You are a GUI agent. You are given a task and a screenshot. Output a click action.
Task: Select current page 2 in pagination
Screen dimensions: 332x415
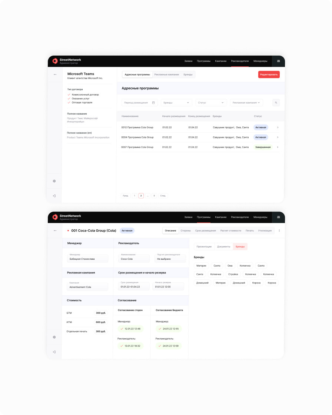(141, 196)
